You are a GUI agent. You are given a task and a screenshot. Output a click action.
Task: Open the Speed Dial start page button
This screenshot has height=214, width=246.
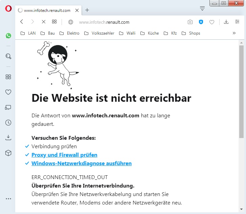tap(54, 22)
